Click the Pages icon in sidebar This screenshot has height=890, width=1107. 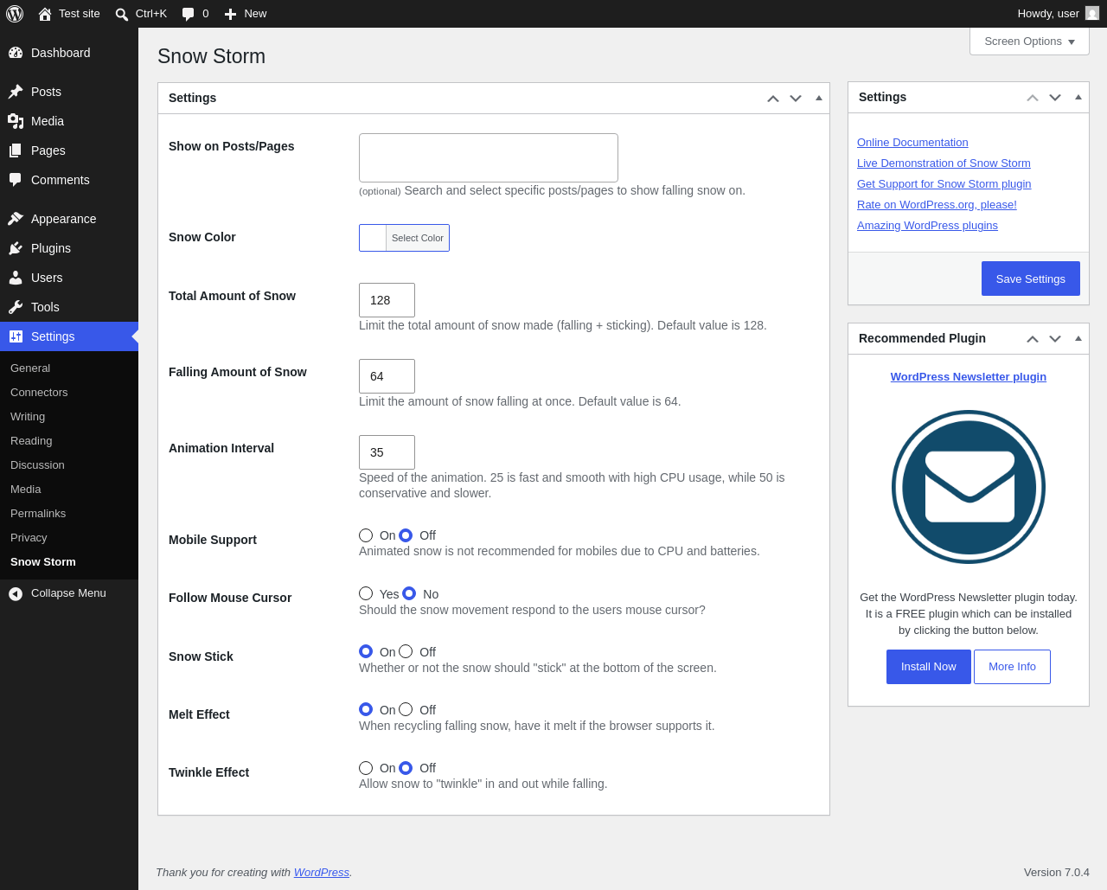(16, 150)
